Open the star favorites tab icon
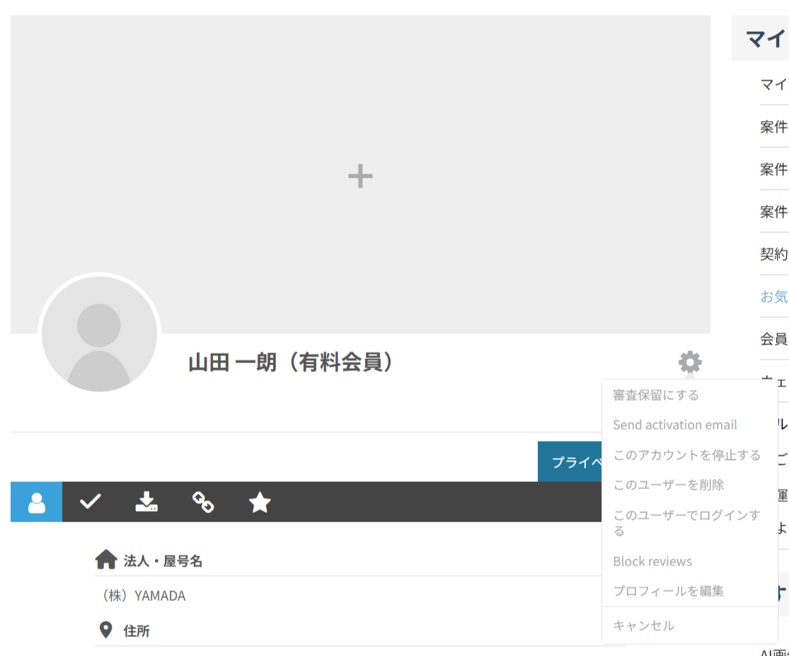 [260, 502]
